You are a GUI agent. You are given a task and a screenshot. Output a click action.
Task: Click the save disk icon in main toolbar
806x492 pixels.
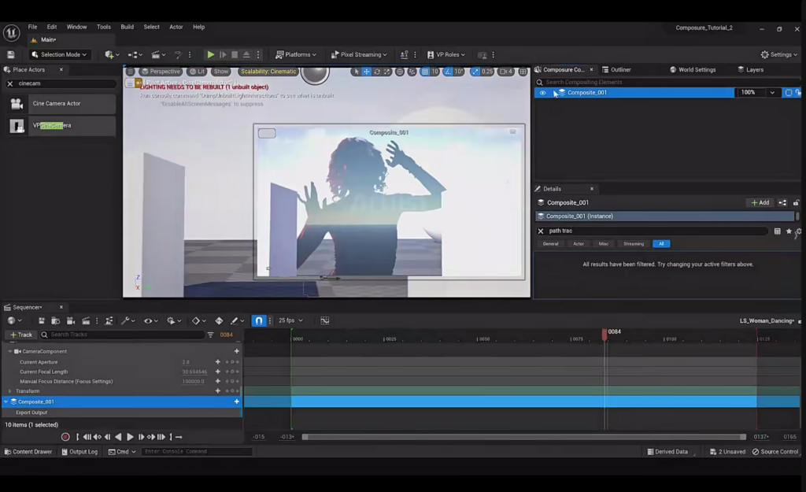11,54
